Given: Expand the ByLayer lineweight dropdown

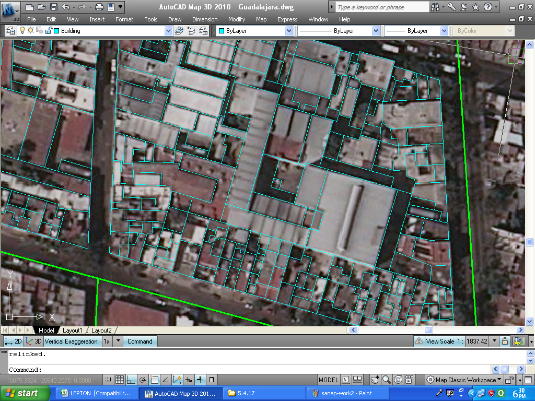Looking at the screenshot, I should pos(444,31).
